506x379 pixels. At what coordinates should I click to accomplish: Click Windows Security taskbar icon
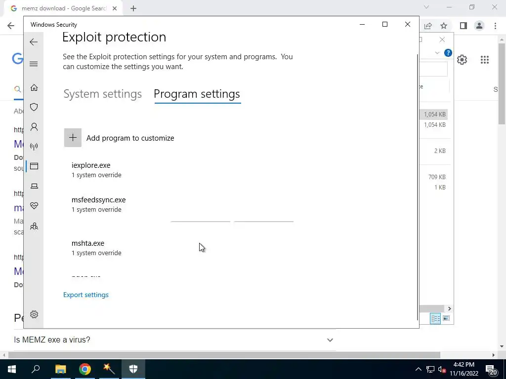click(133, 369)
